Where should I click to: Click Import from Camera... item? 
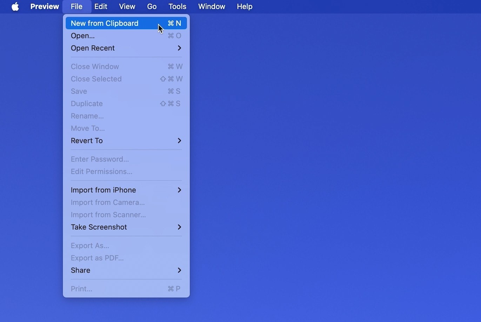126,202
